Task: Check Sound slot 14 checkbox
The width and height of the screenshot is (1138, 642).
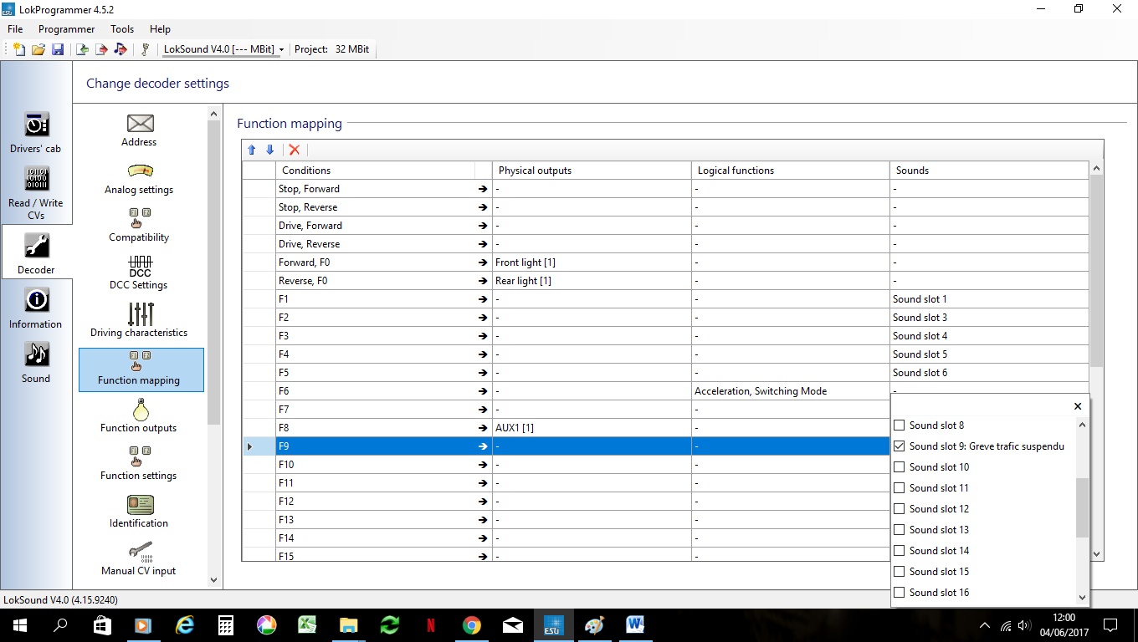Action: [900, 551]
